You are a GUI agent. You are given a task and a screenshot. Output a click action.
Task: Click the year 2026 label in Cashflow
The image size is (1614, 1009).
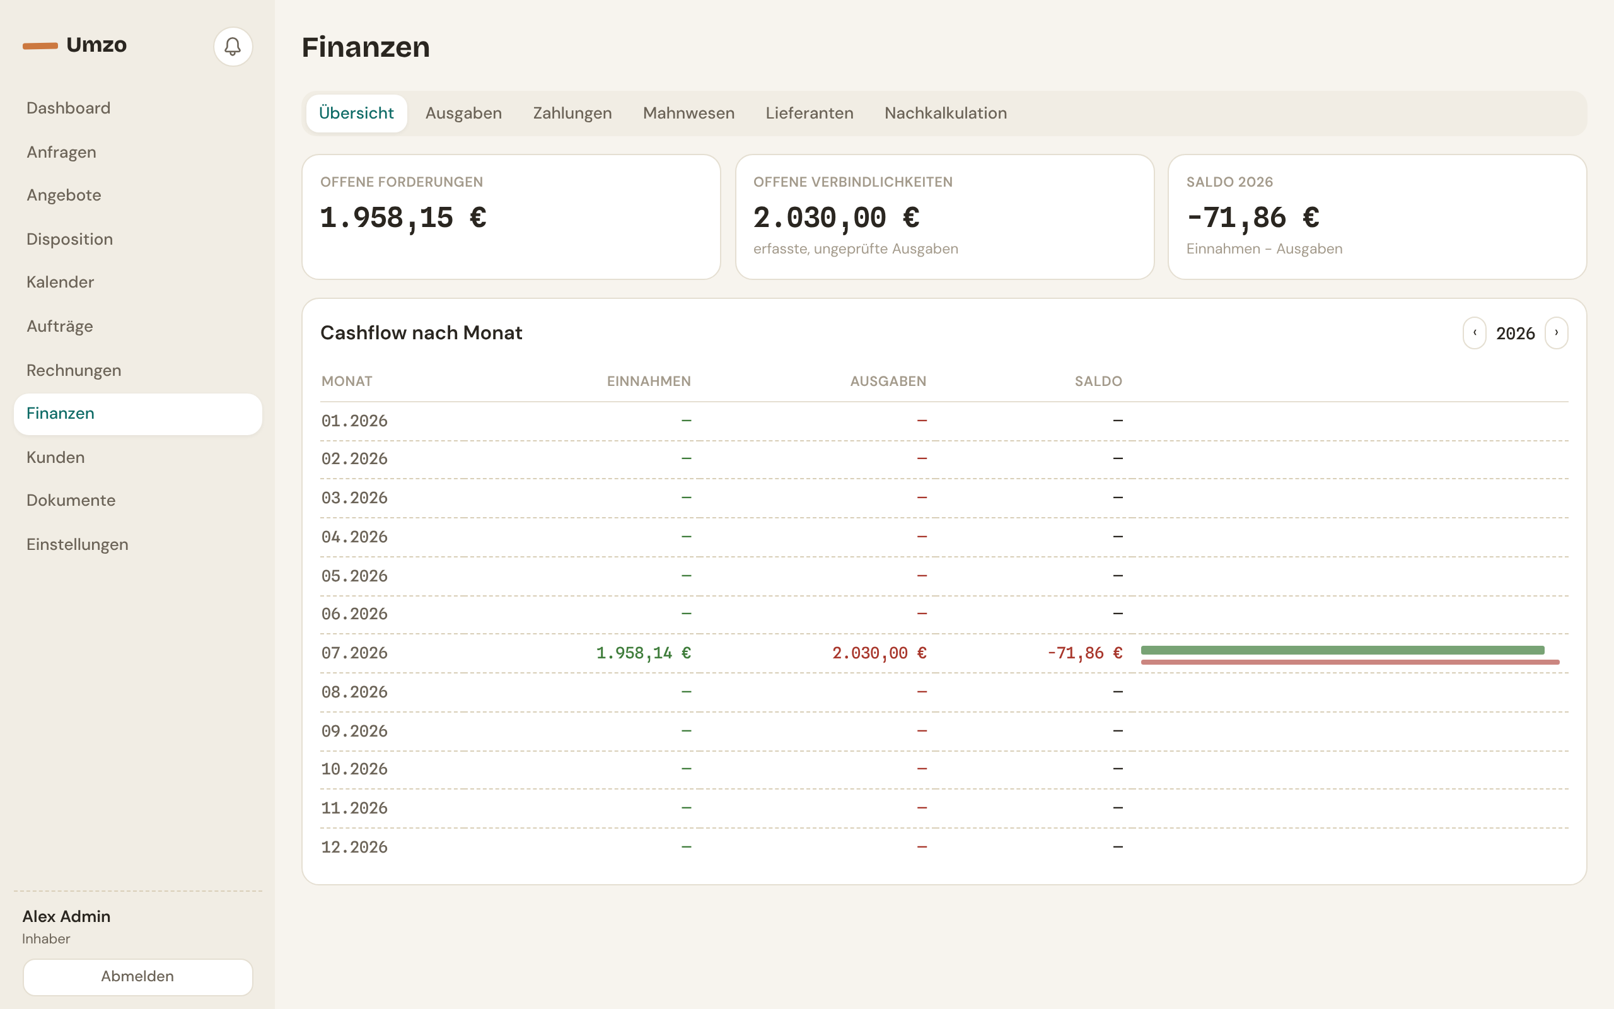point(1515,333)
